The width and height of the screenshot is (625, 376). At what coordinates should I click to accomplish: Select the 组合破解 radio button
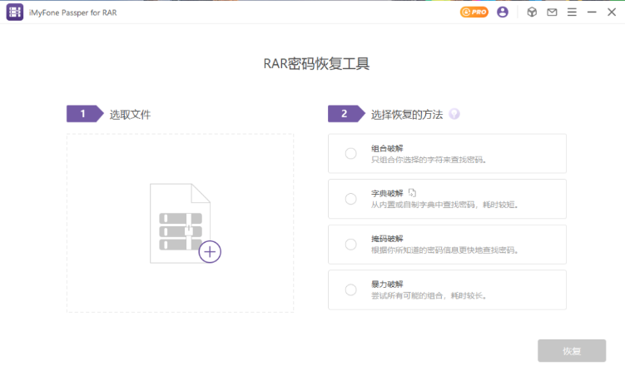coord(350,153)
